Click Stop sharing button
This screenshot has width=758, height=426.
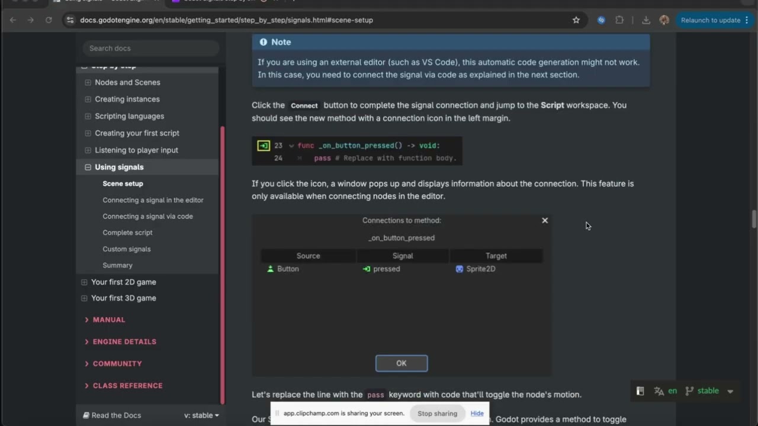click(437, 414)
